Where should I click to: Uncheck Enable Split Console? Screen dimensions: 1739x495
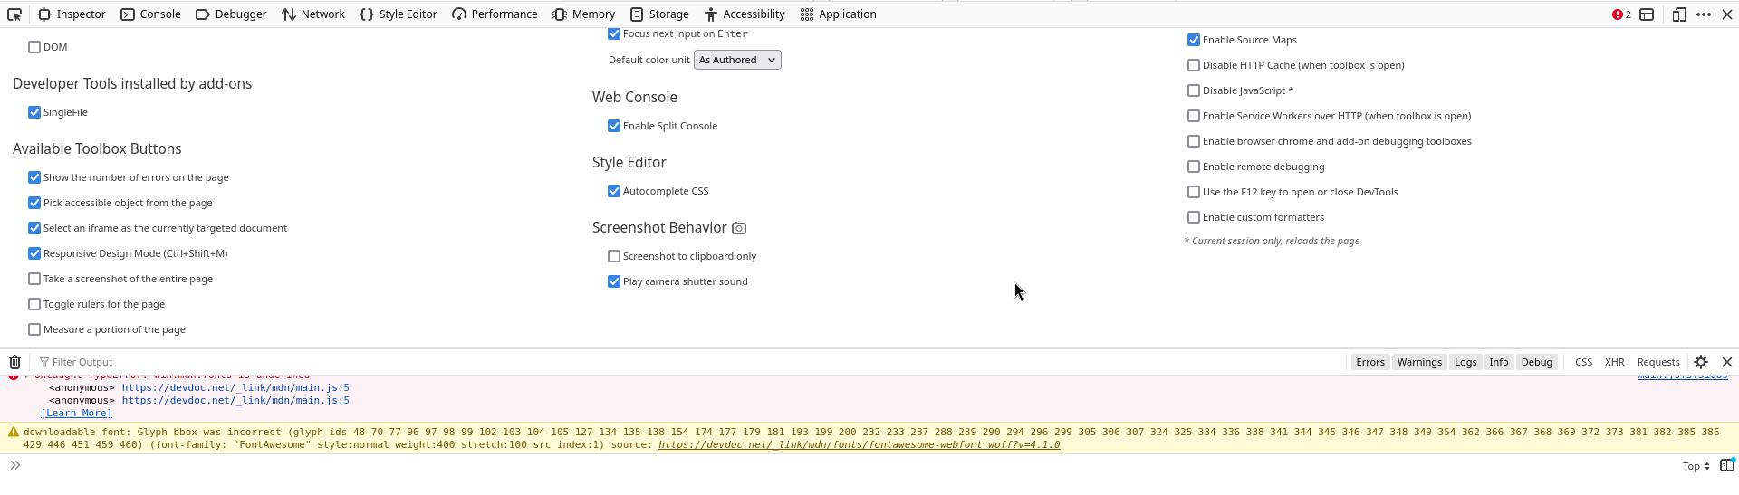point(614,126)
